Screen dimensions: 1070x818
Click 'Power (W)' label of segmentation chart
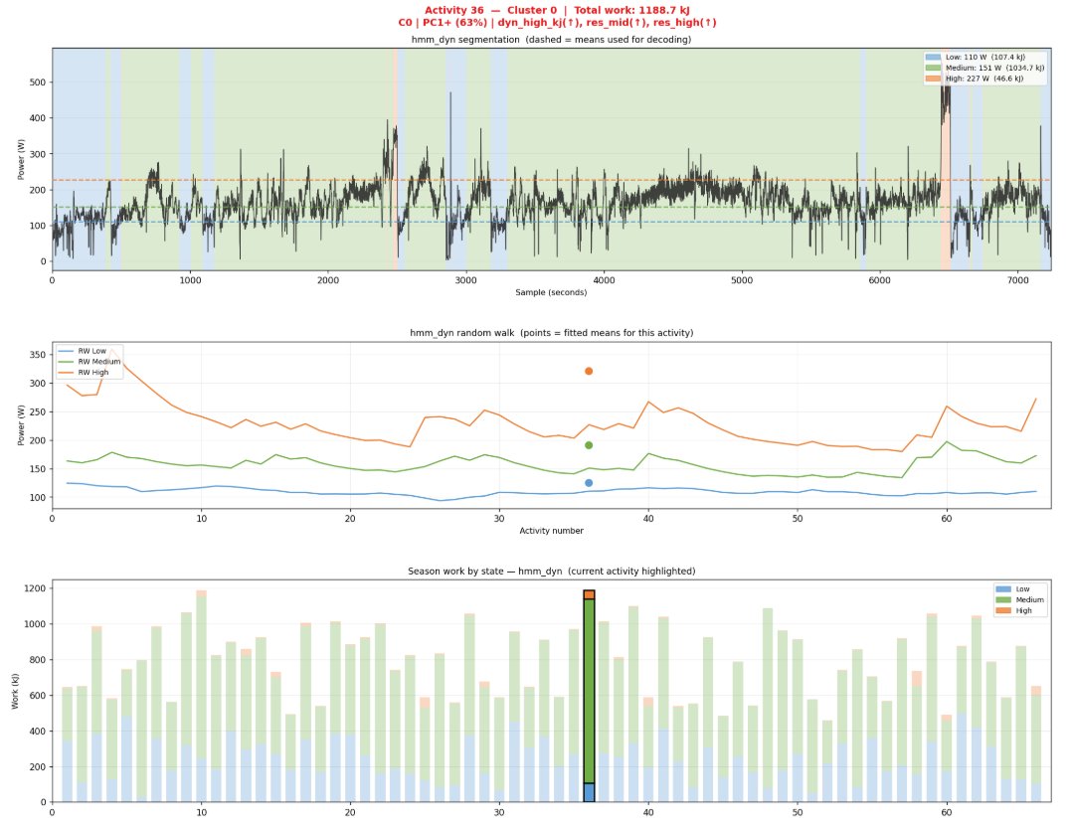pos(21,160)
